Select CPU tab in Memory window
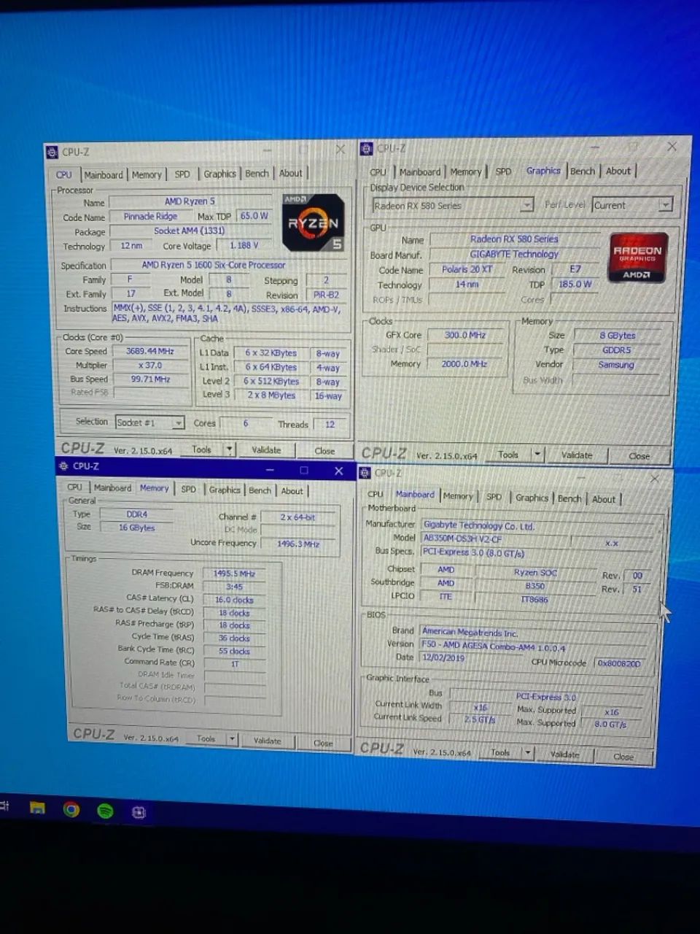 coord(74,487)
